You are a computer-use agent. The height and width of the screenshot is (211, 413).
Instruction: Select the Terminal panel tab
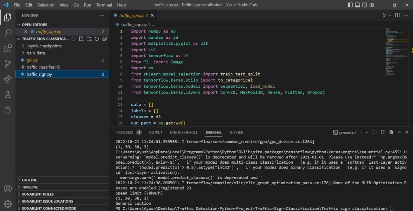pos(214,133)
